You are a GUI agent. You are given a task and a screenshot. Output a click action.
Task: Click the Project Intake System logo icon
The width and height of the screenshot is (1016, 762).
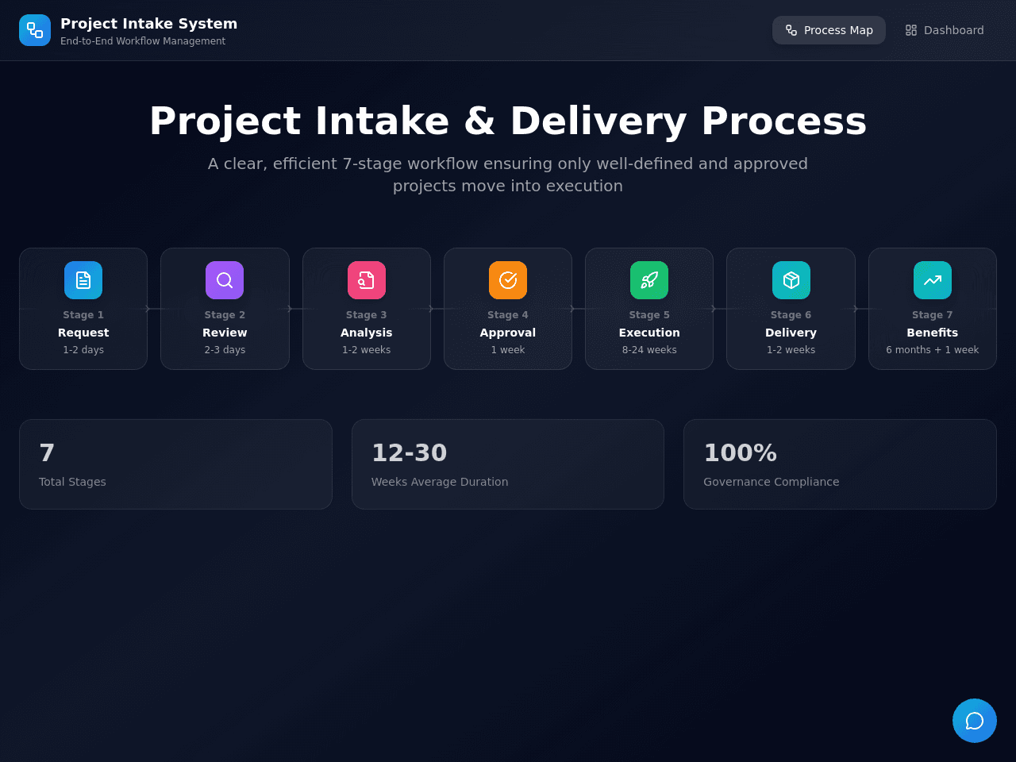[x=35, y=30]
